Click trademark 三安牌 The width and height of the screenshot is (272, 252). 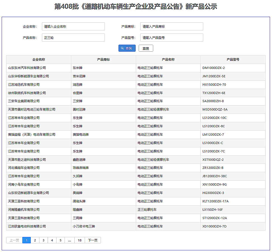[x=77, y=101]
